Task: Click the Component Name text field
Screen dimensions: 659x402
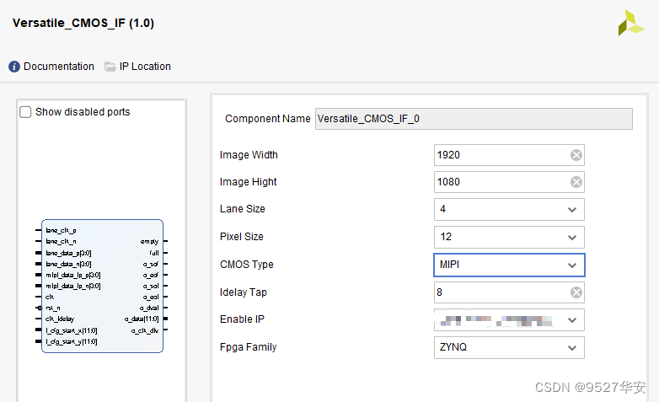Action: [473, 119]
